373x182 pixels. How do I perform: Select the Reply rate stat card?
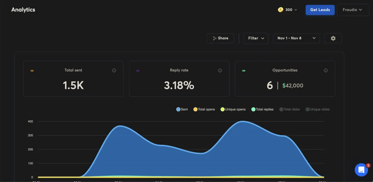(179, 79)
